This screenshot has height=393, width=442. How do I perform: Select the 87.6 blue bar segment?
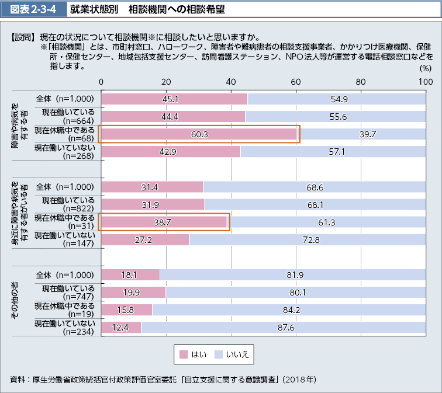pyautogui.click(x=284, y=328)
